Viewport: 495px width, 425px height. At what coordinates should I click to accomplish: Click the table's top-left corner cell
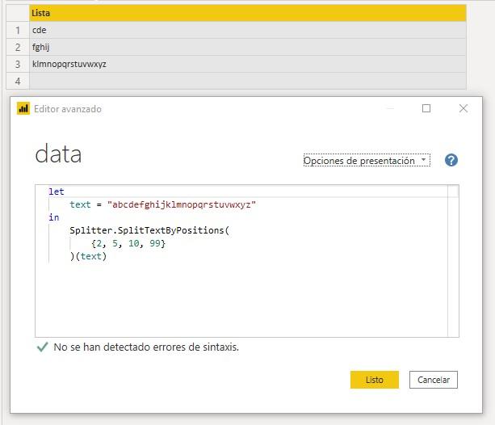tap(17, 13)
